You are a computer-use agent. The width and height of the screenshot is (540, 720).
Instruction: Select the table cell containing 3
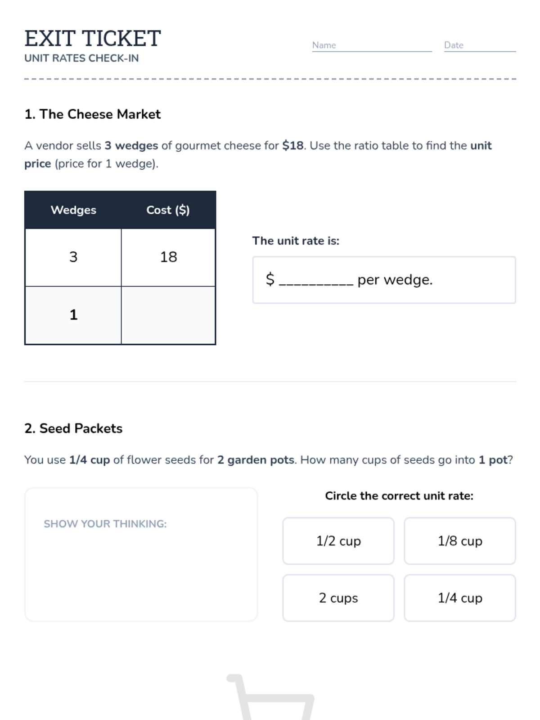[73, 257]
